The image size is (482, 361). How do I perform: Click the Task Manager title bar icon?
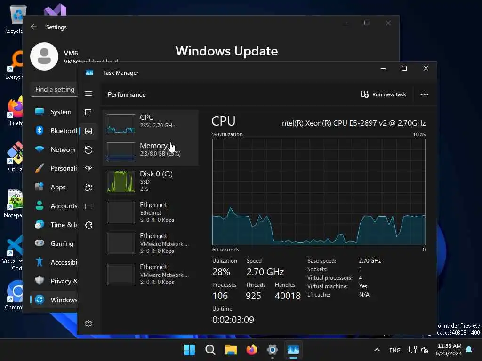89,72
